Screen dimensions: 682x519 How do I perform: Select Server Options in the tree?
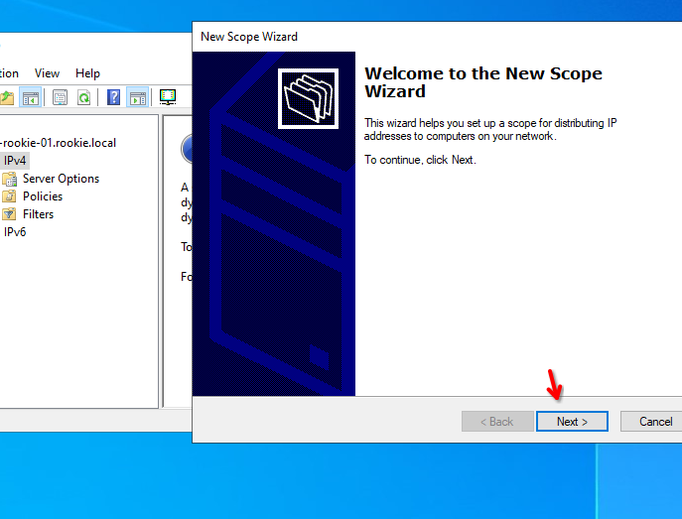(x=61, y=179)
